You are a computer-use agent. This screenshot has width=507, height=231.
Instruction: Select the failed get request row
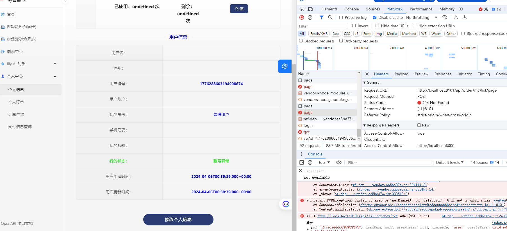327,132
